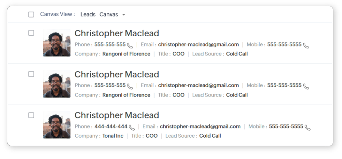Click the Tonal Inc company name
The image size is (342, 159).
(x=113, y=136)
